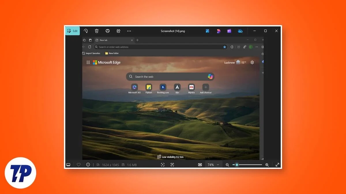Open the New folder bookmark

click(x=112, y=53)
